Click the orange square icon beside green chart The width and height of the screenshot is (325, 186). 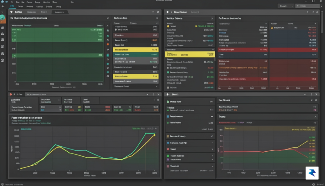click(108, 44)
